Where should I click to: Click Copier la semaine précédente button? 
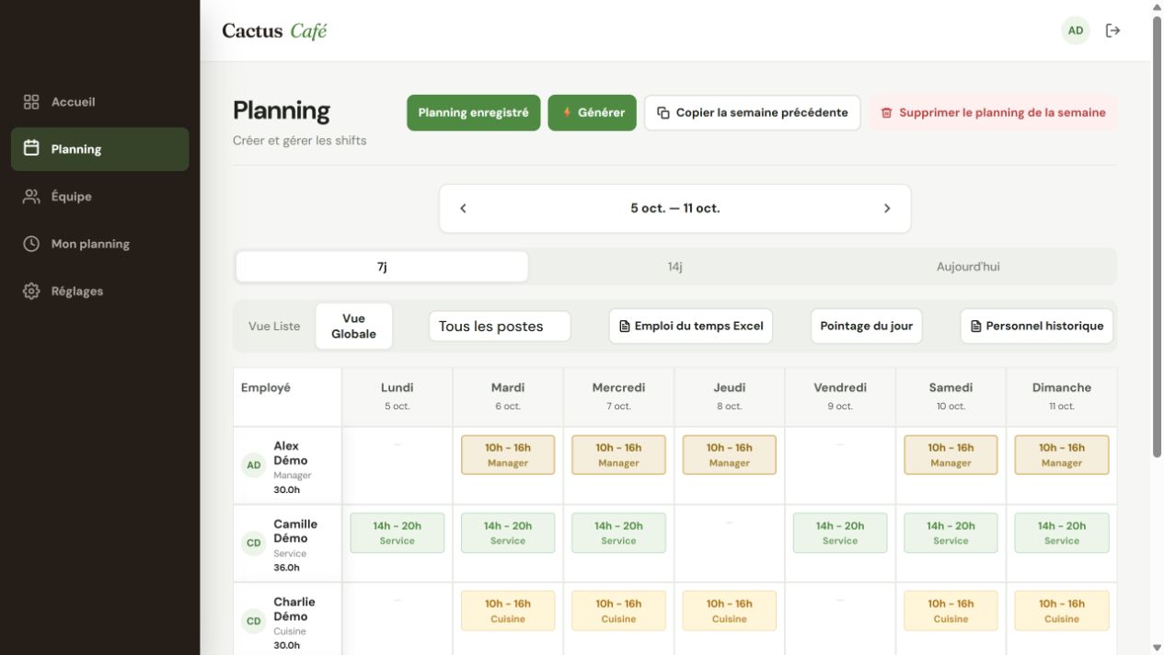pos(752,113)
